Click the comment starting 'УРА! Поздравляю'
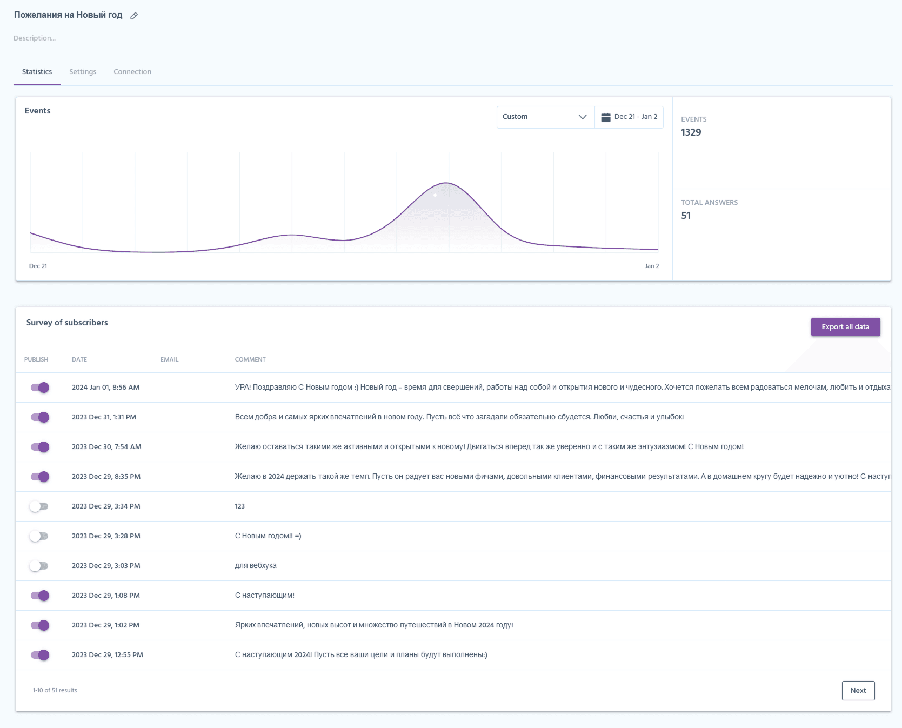902x728 pixels. tap(563, 388)
